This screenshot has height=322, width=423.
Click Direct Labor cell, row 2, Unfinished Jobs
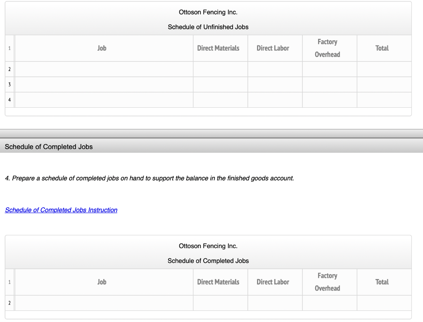point(275,69)
